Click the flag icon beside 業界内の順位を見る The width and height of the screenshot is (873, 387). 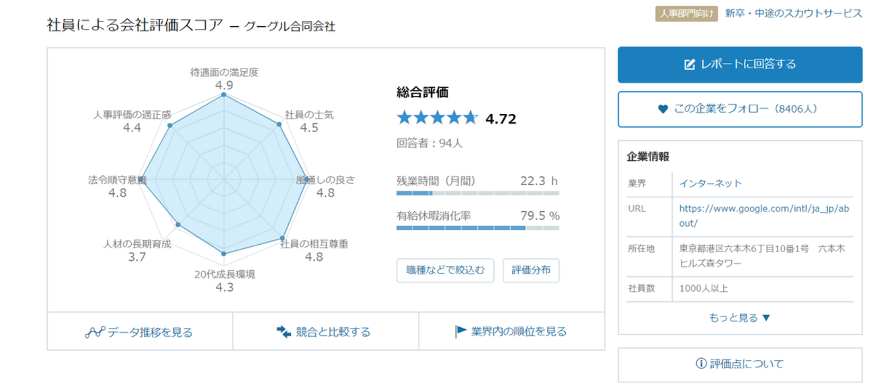[461, 331]
